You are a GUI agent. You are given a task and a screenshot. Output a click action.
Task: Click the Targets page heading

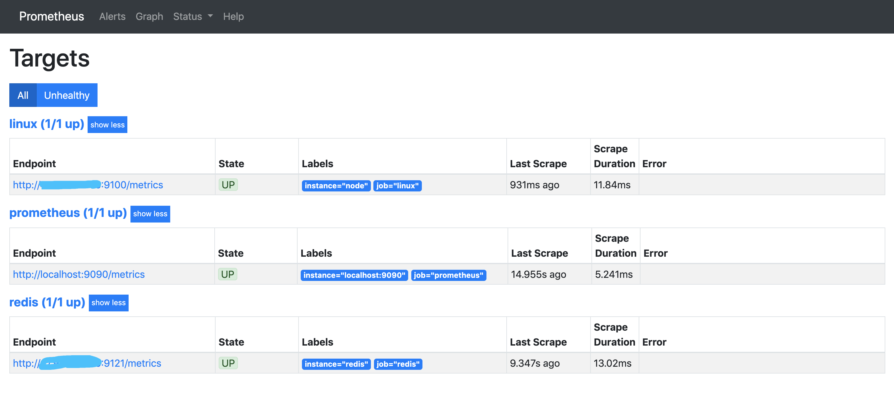pos(50,58)
